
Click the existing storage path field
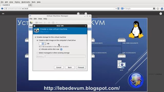pyautogui.click(x=65, y=56)
